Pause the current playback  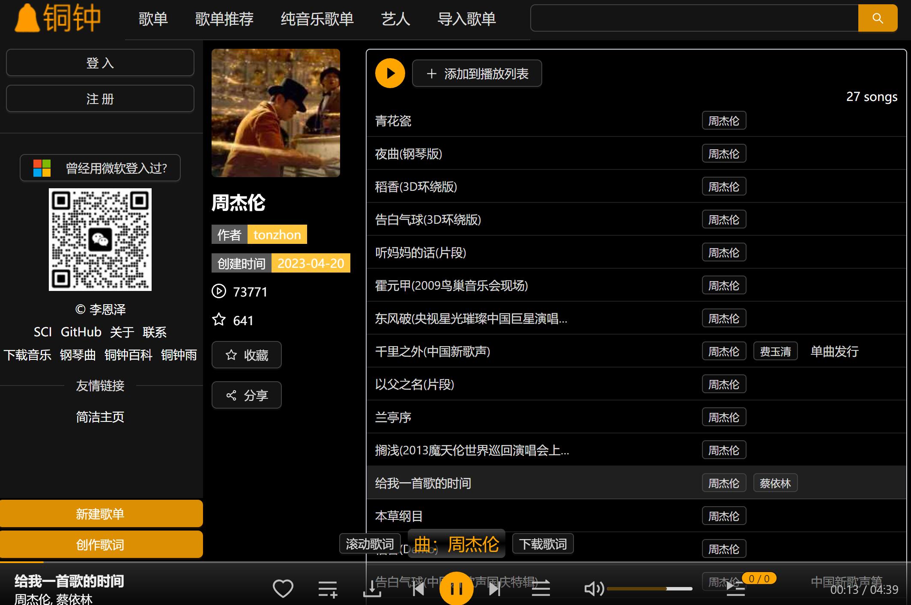[x=456, y=589]
